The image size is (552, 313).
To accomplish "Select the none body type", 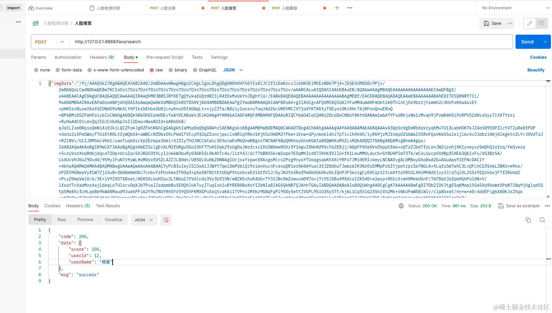I will 42,70.
